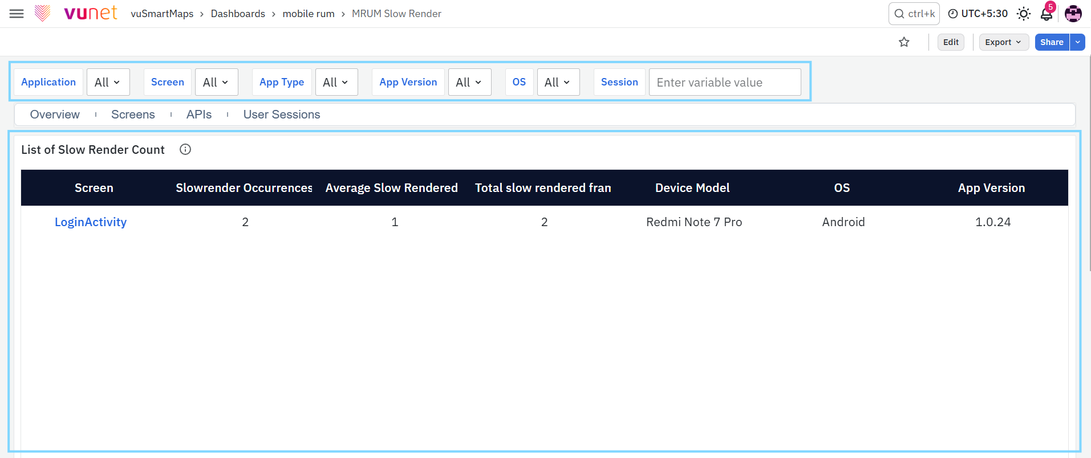Click the Session variable input field
The height and width of the screenshot is (458, 1091).
click(725, 82)
